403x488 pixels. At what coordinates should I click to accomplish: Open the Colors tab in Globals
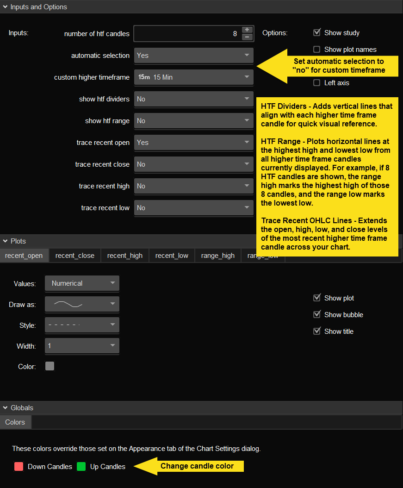click(15, 422)
